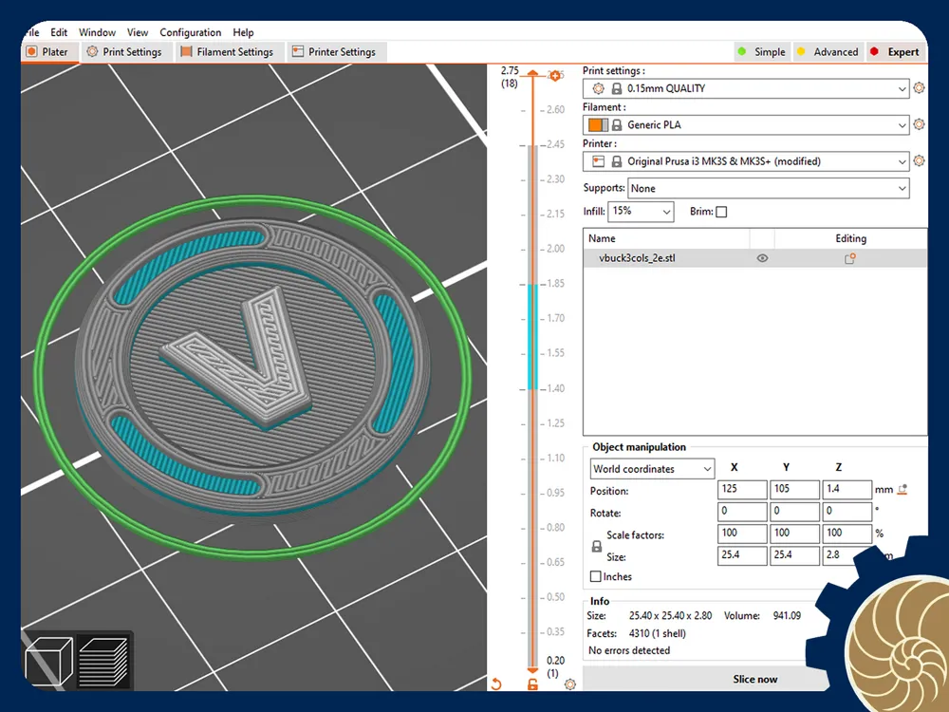
Task: Enable the Brim checkbox
Action: 721,212
